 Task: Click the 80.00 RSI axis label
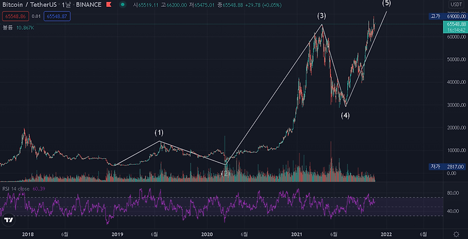pos(453,193)
